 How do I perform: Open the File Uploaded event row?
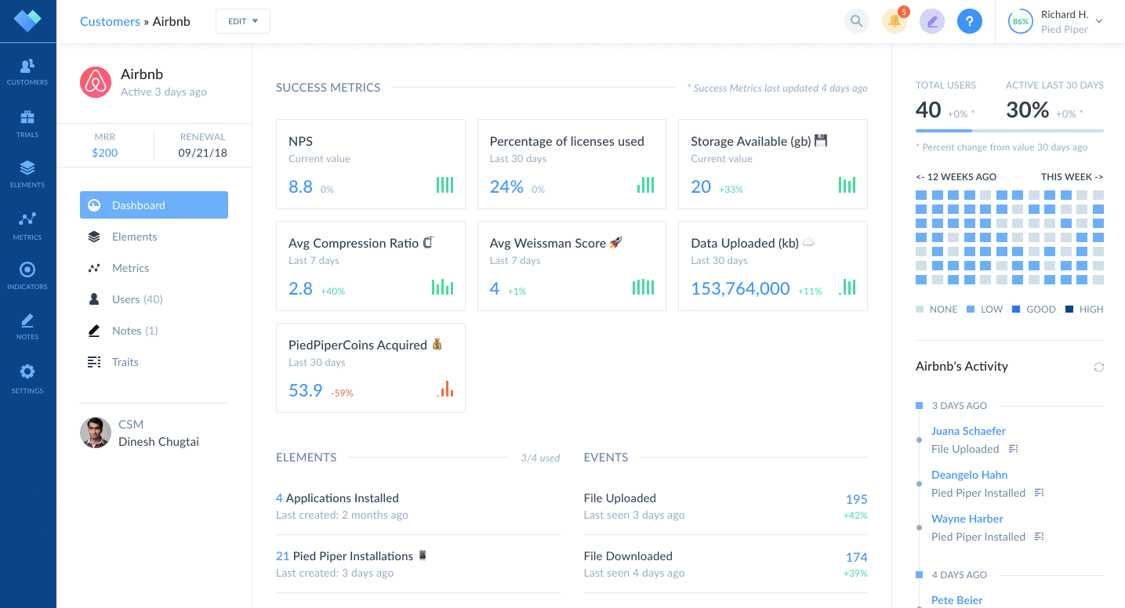pyautogui.click(x=726, y=506)
